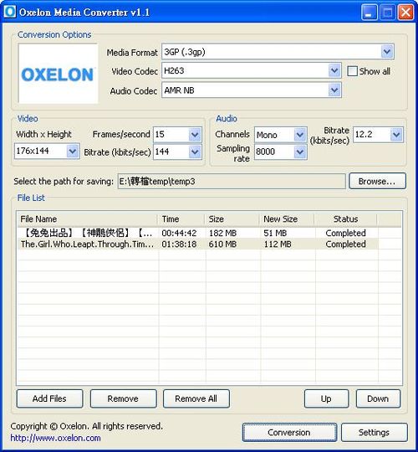Click the Add Files button
Viewport: 418px width, 452px height.
(x=49, y=398)
